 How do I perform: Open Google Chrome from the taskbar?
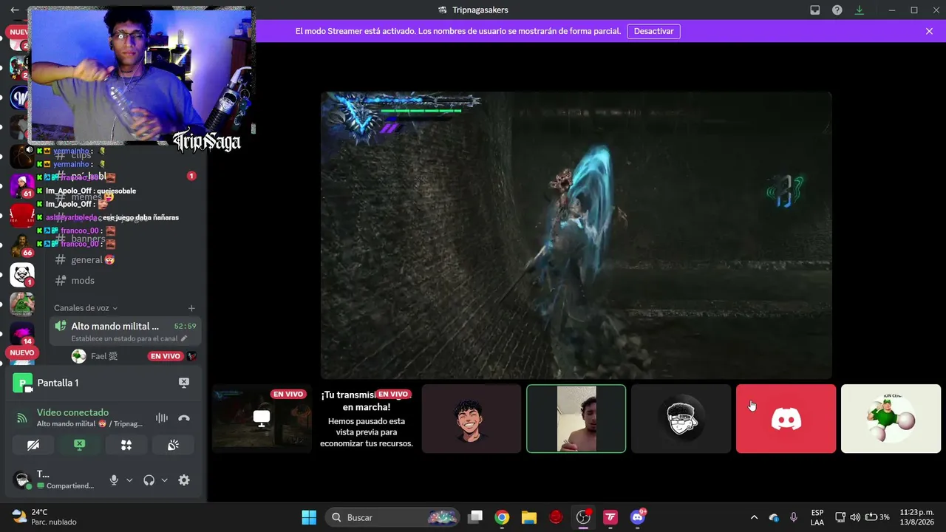click(x=502, y=517)
